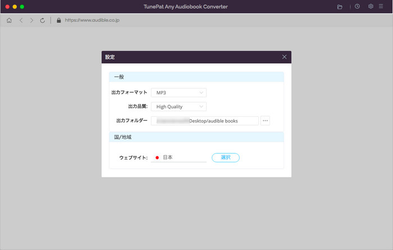The image size is (393, 250).
Task: Click the yellow macOS minimize button
Action: pyautogui.click(x=15, y=7)
